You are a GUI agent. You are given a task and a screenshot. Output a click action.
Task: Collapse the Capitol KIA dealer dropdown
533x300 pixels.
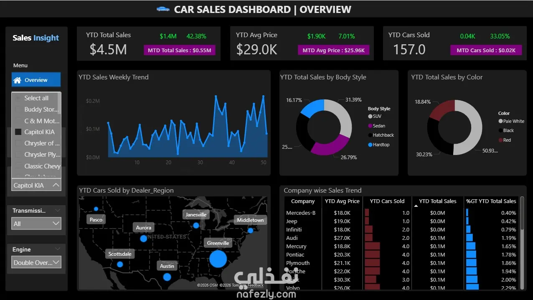pyautogui.click(x=56, y=185)
